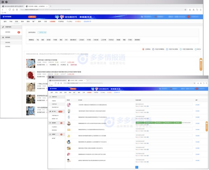The image size is (209, 170).
Task: Open a new tab with the plus icon
Action: pyautogui.click(x=51, y=6)
